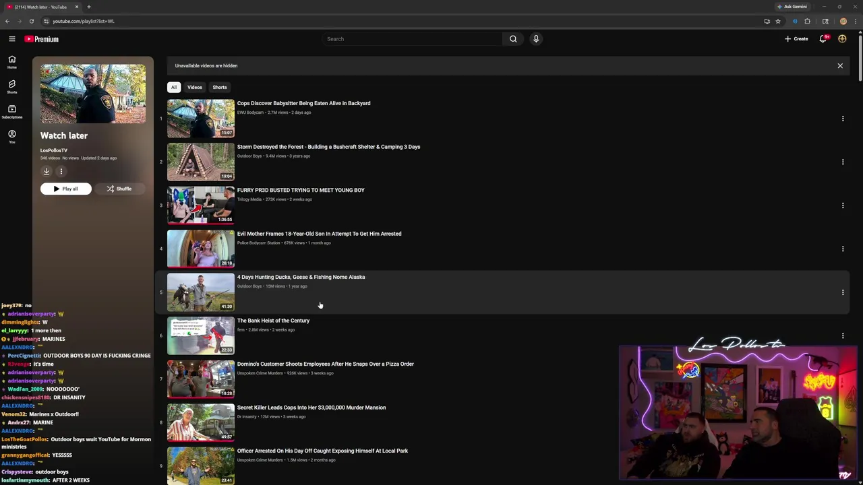Viewport: 863px width, 485px height.
Task: Open title The Bank Heist of the Century
Action: [x=273, y=321]
